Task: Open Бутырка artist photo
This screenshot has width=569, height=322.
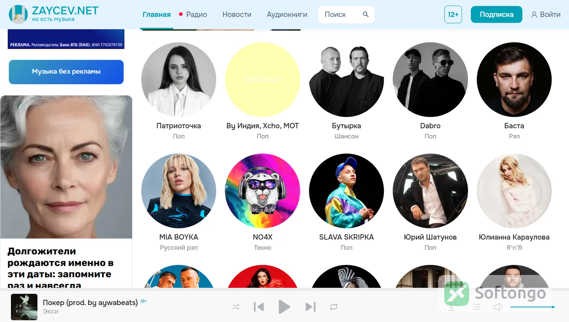Action: click(x=346, y=80)
